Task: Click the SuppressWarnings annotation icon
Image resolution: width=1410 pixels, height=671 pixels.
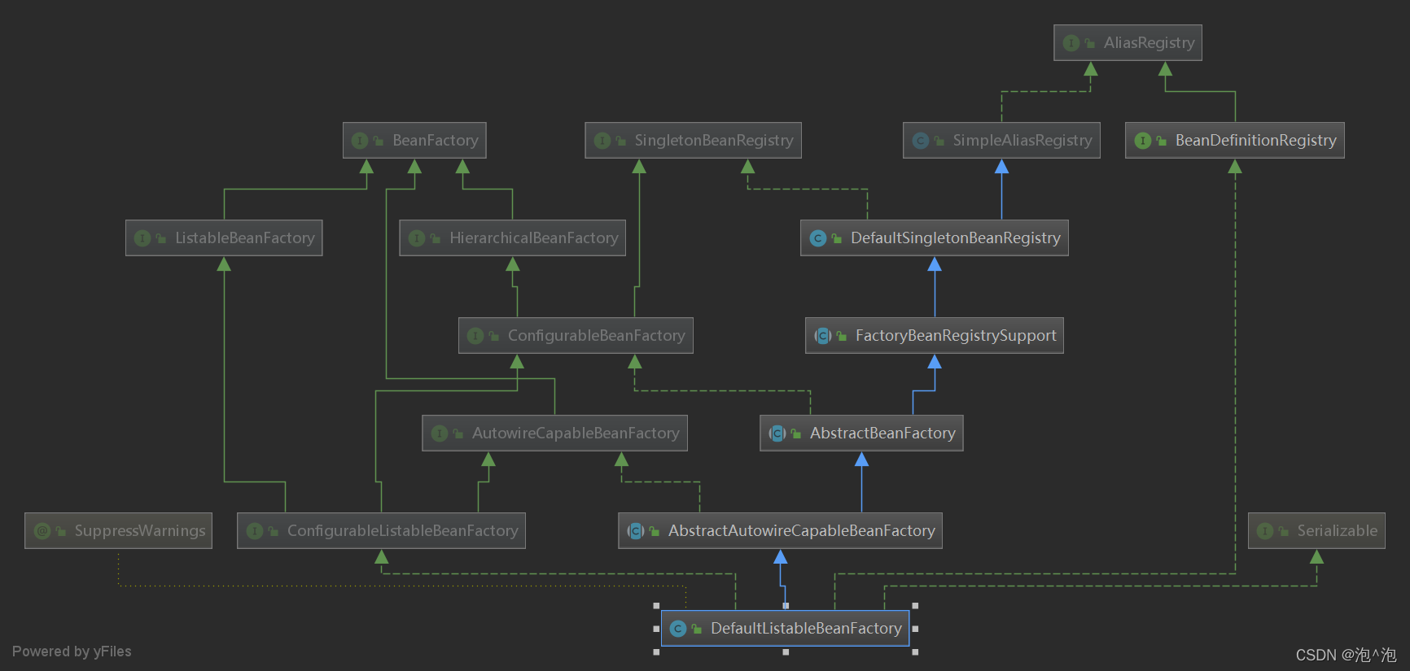Action: [x=42, y=531]
